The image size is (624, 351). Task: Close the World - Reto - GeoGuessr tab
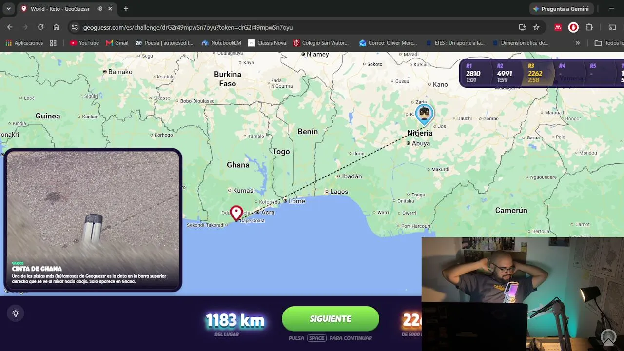[x=110, y=9]
